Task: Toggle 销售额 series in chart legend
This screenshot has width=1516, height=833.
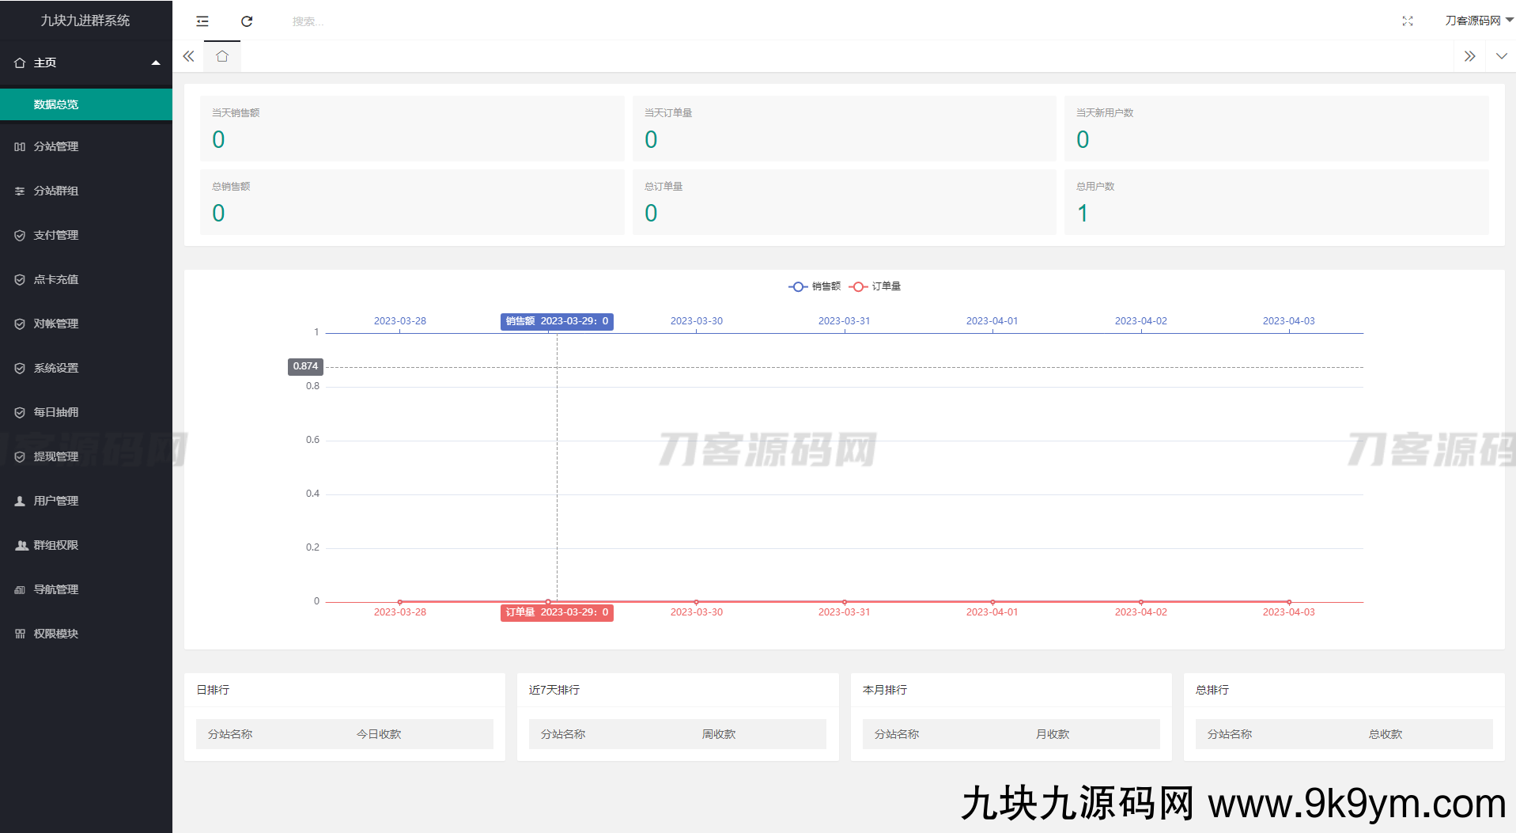Action: (x=815, y=286)
